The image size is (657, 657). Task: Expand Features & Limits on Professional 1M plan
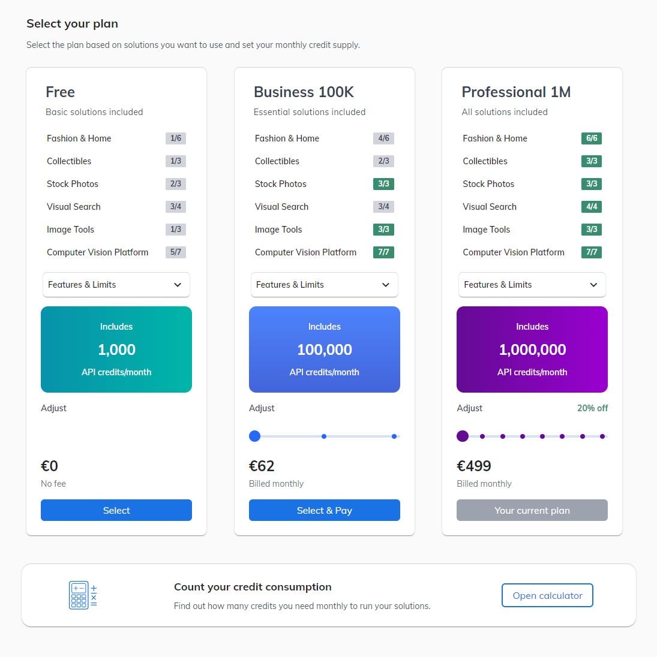click(x=532, y=285)
